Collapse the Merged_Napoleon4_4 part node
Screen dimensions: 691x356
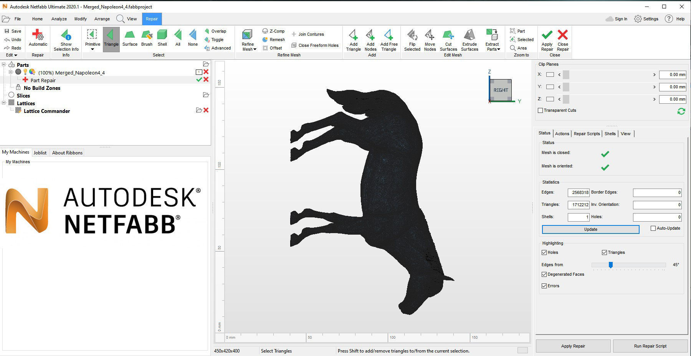(11, 72)
